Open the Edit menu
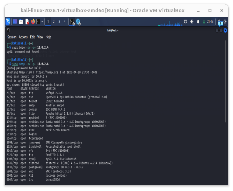 coord(32,37)
